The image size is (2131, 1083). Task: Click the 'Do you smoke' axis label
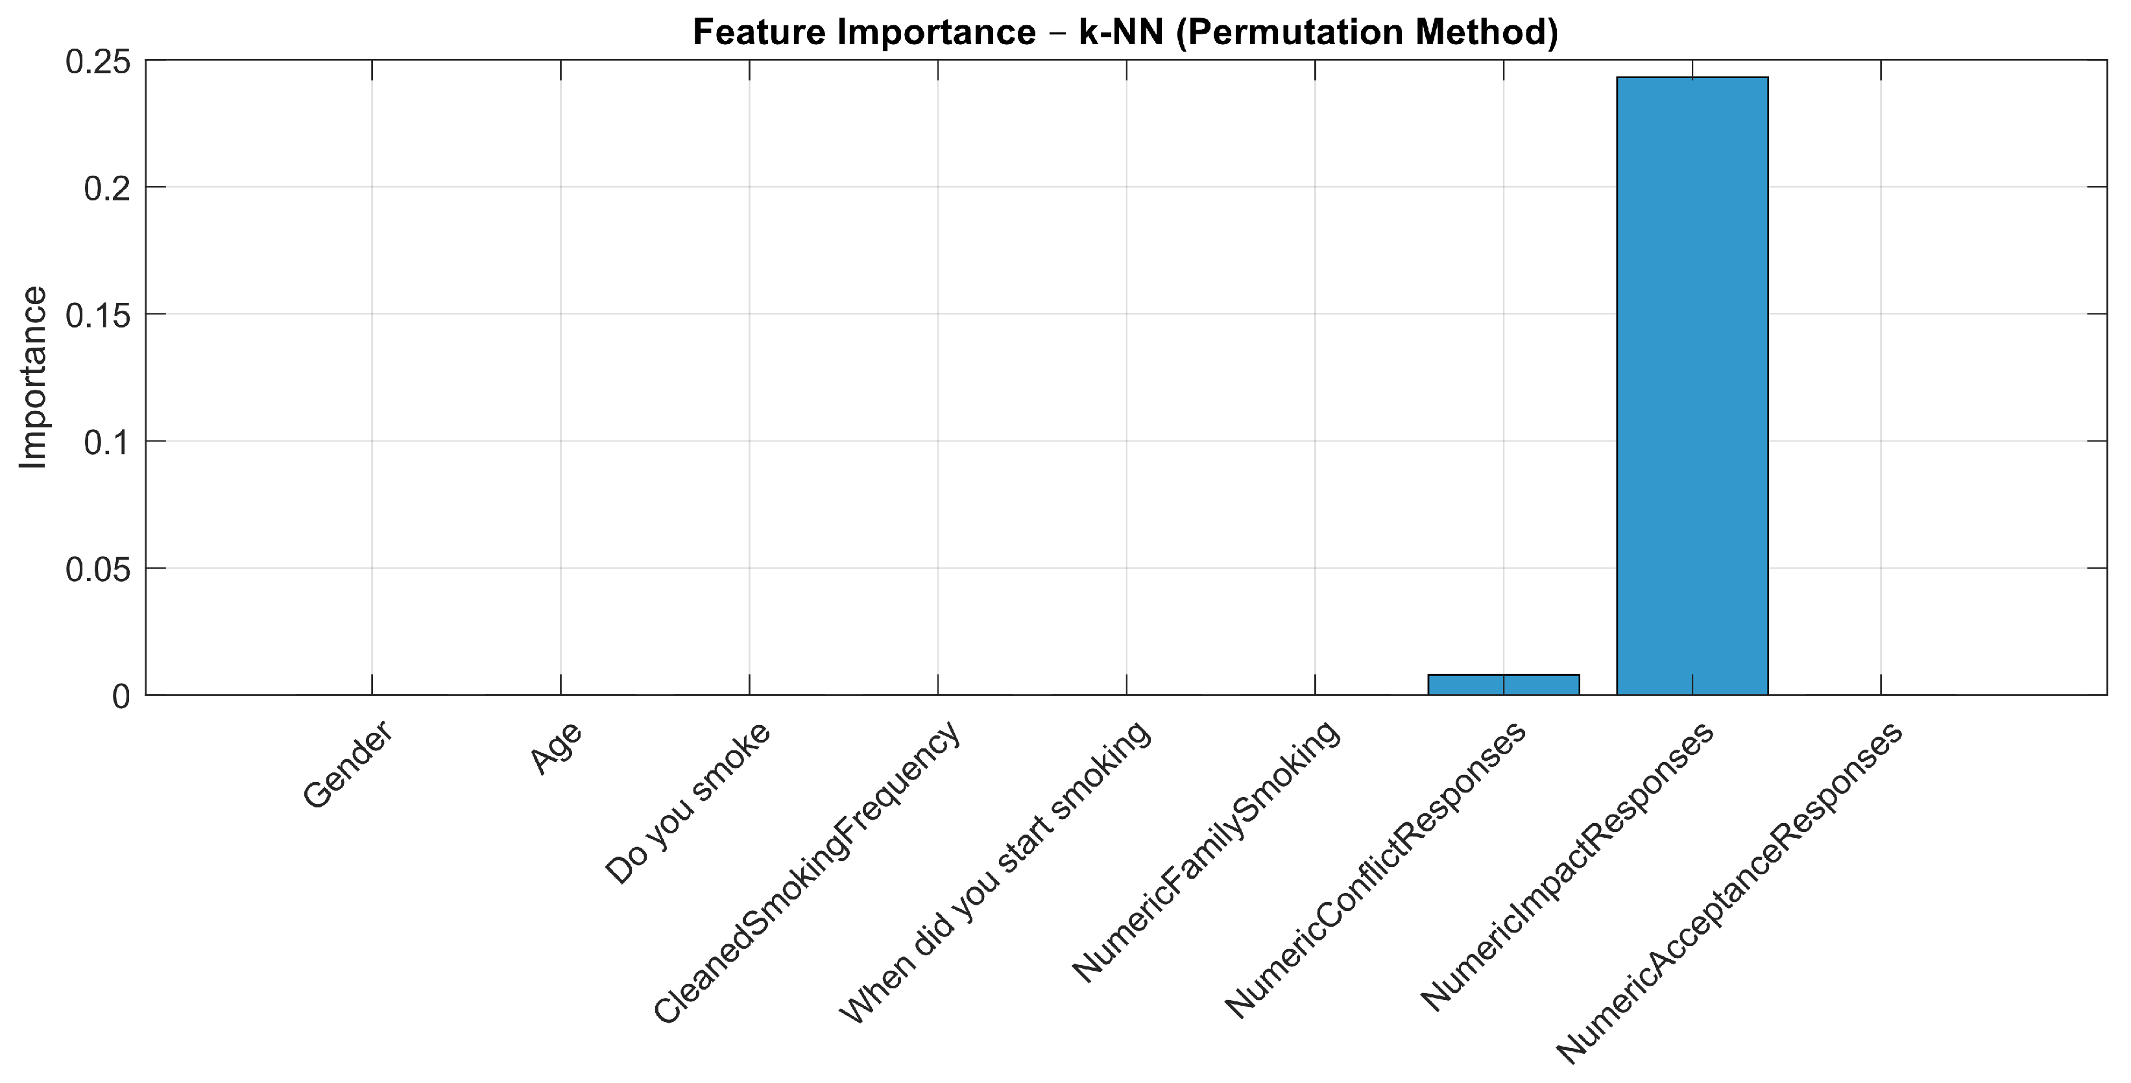click(688, 802)
